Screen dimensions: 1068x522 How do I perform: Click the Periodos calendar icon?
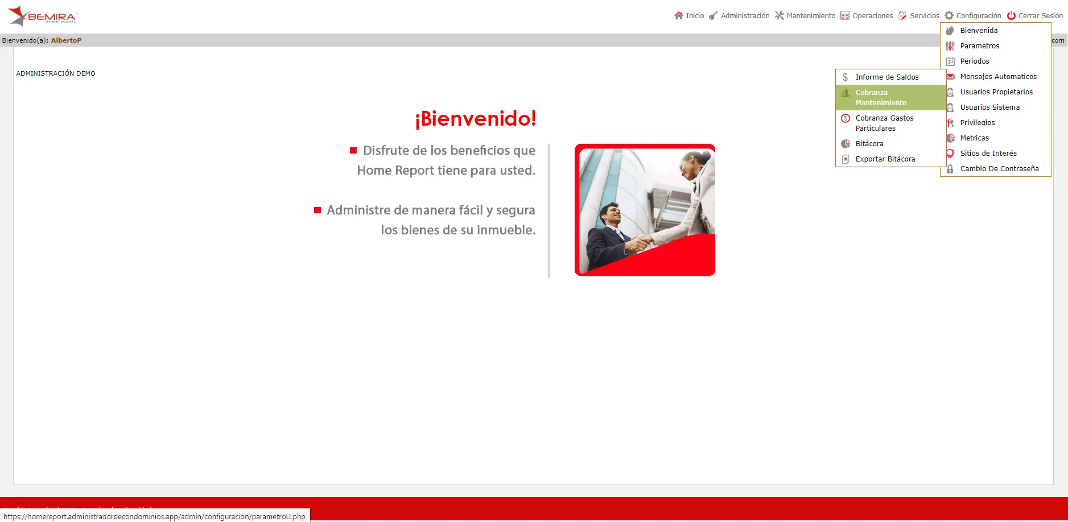950,61
